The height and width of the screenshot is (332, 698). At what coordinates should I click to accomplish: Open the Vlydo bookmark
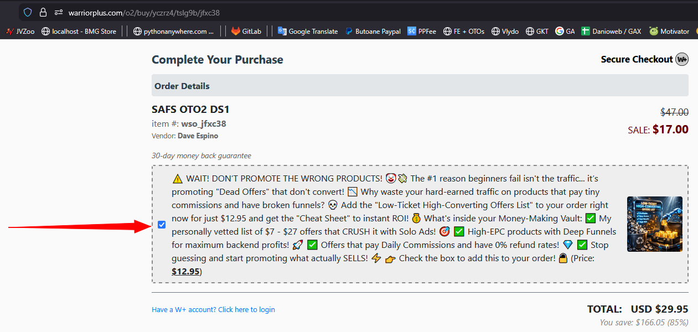[505, 32]
